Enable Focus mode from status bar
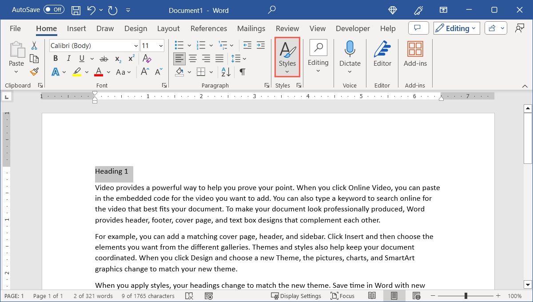 coord(342,295)
